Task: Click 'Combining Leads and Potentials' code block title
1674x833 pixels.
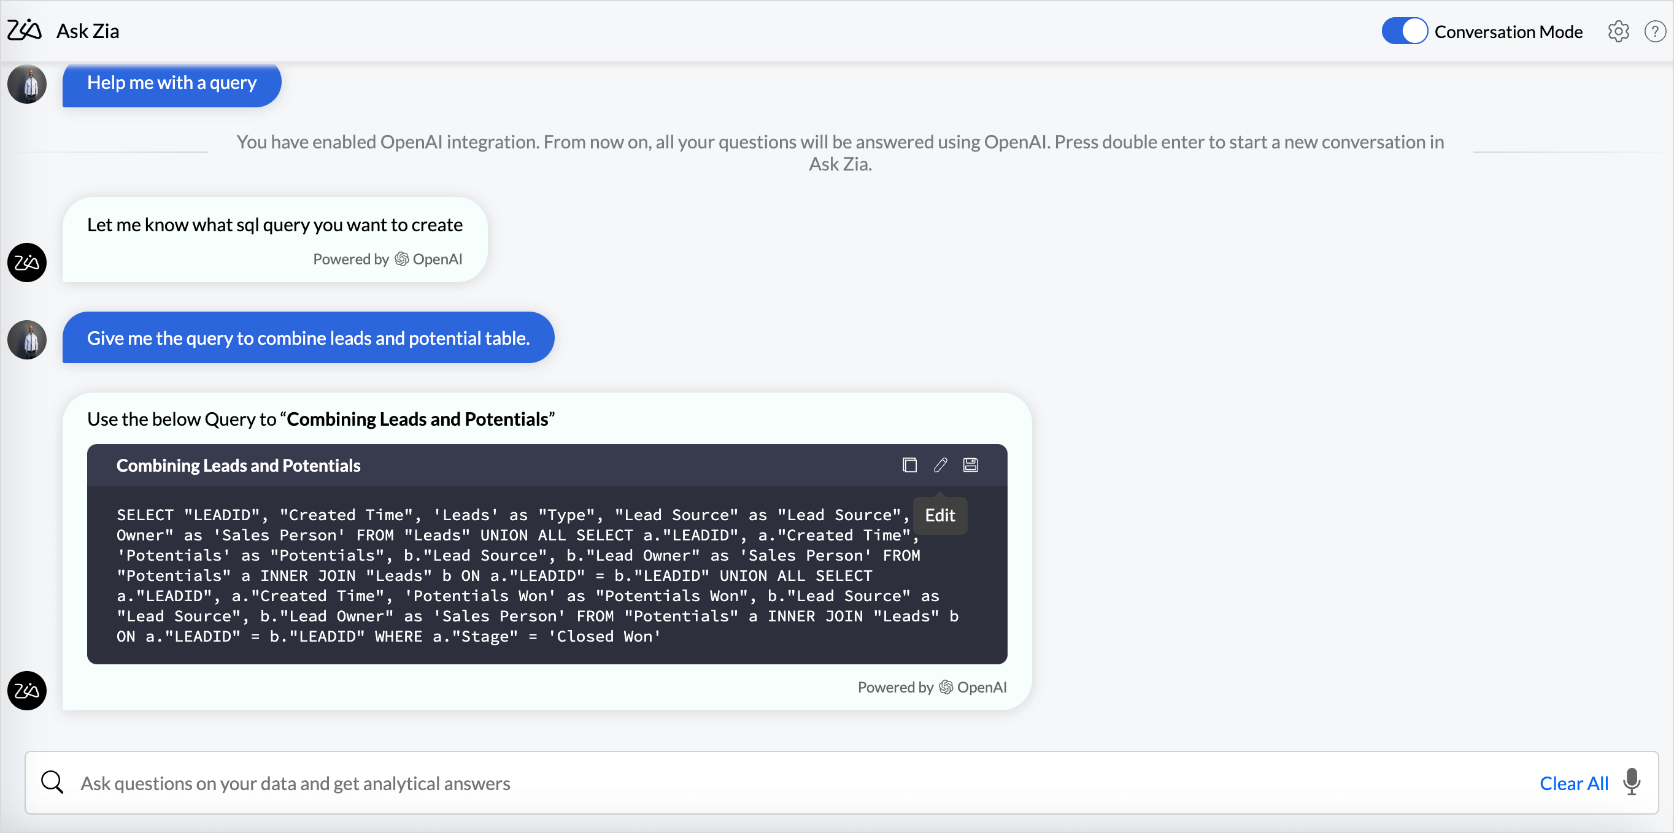Action: point(238,466)
